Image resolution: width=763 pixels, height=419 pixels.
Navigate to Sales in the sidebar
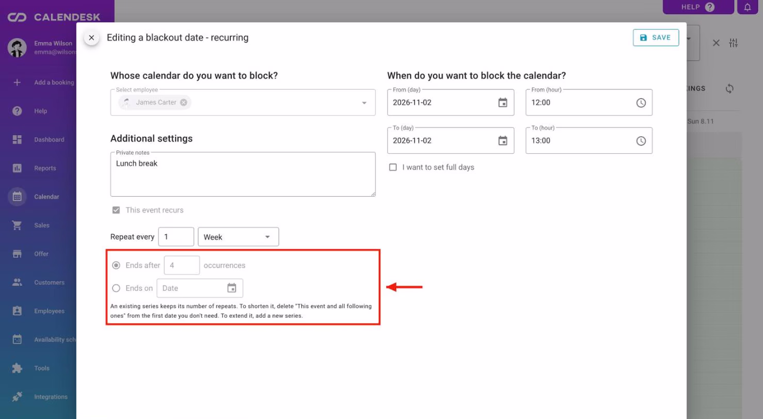(x=38, y=225)
